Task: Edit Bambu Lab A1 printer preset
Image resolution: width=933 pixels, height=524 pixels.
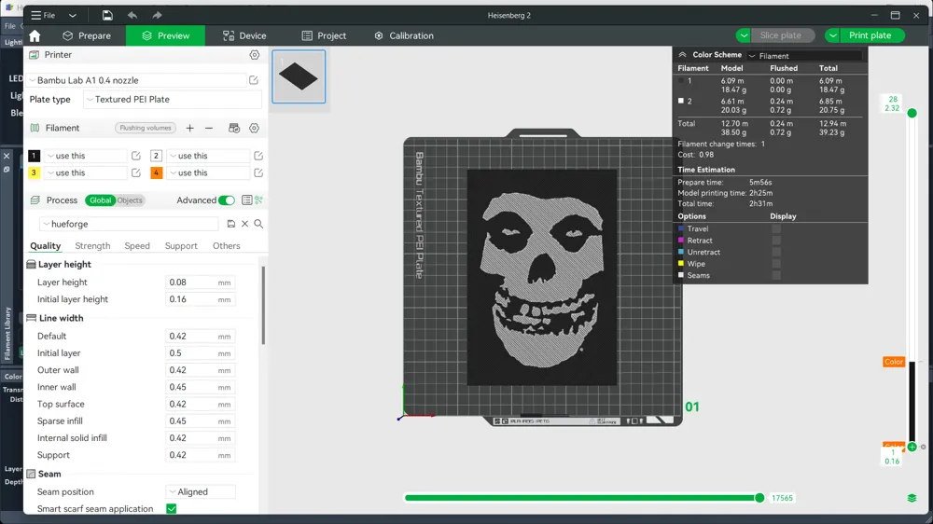Action: tap(254, 80)
